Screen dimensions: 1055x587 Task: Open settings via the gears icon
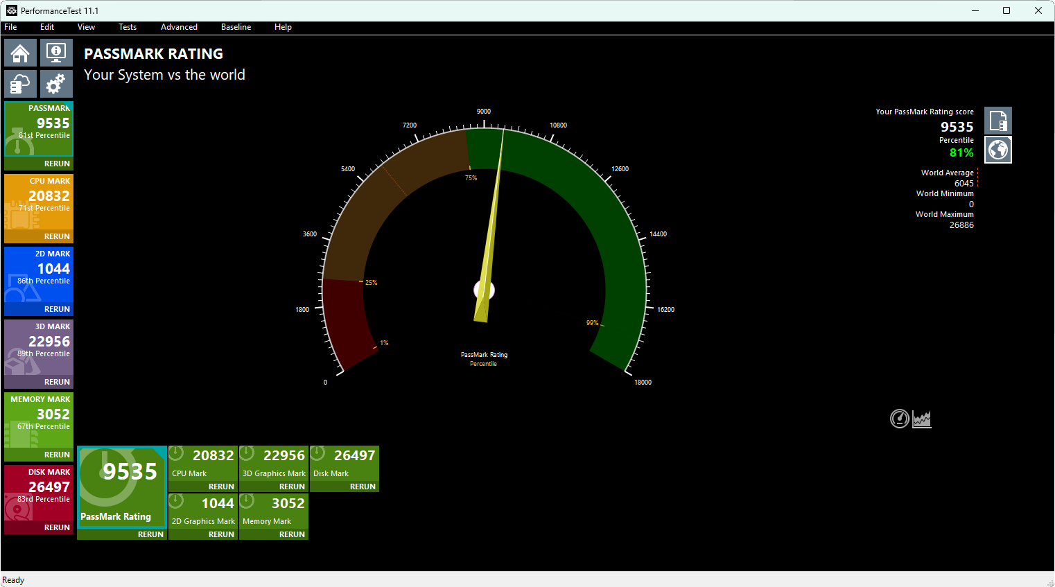[56, 84]
